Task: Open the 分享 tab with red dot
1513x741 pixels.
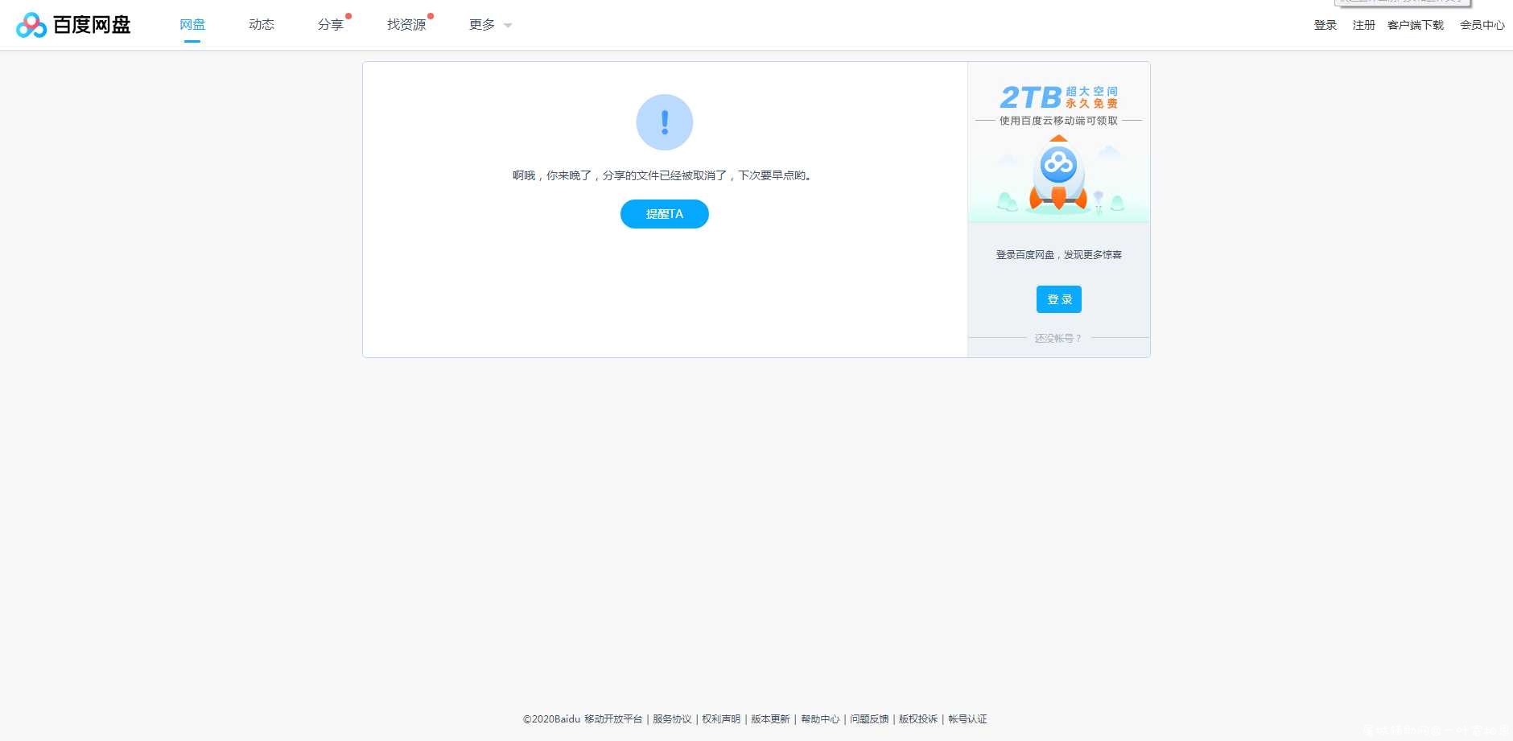Action: pos(331,25)
